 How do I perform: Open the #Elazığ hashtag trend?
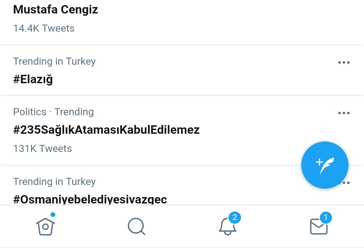click(33, 79)
